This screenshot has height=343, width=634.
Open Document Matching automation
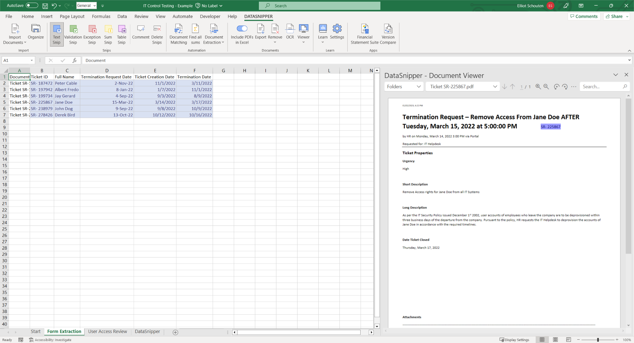point(179,34)
